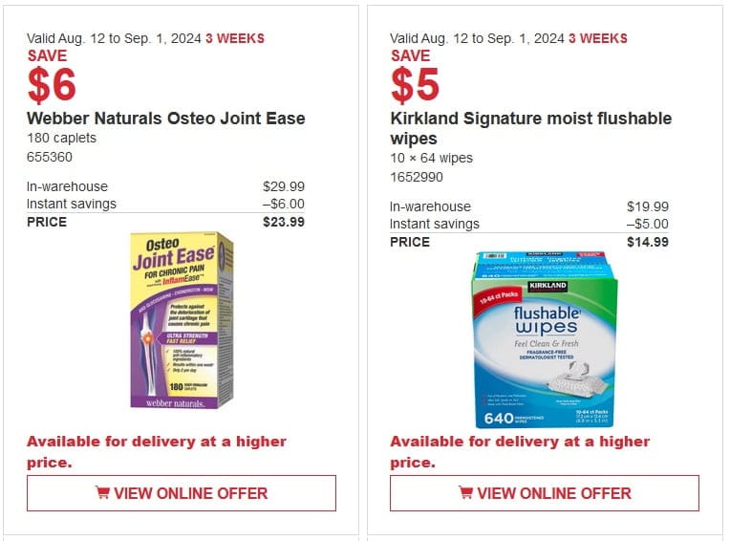Click the $14.99 final price
Screen dimensions: 730x541
point(648,242)
